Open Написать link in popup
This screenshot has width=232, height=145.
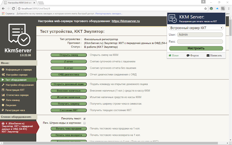(214, 55)
